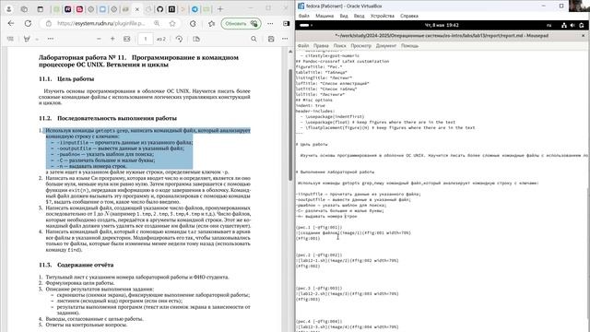Open VirtualBox Вид menu
This screenshot has width=590, height=332.
pyautogui.click(x=344, y=17)
